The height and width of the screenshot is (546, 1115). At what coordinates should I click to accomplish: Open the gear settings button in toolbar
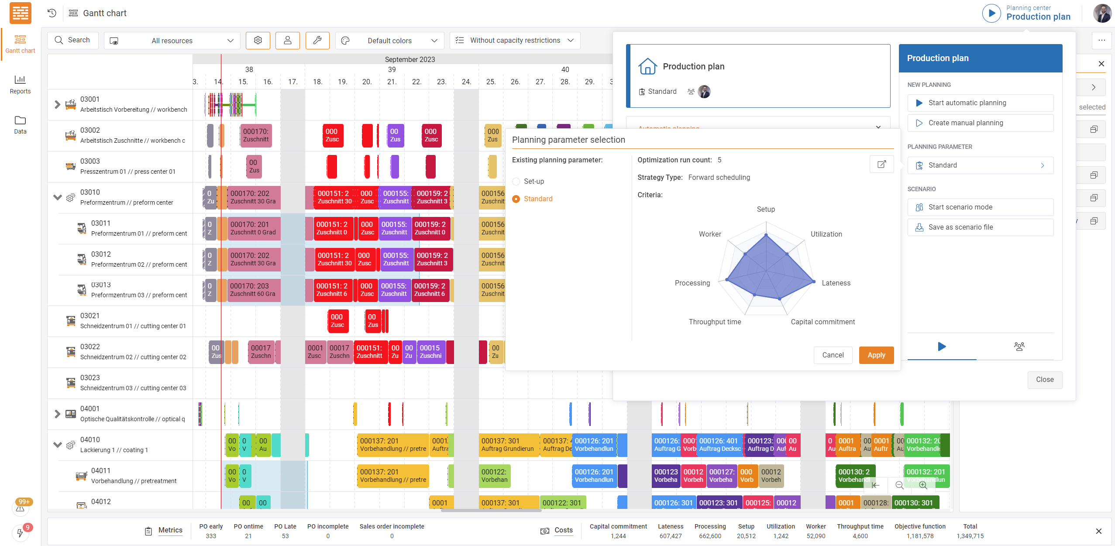tap(258, 40)
